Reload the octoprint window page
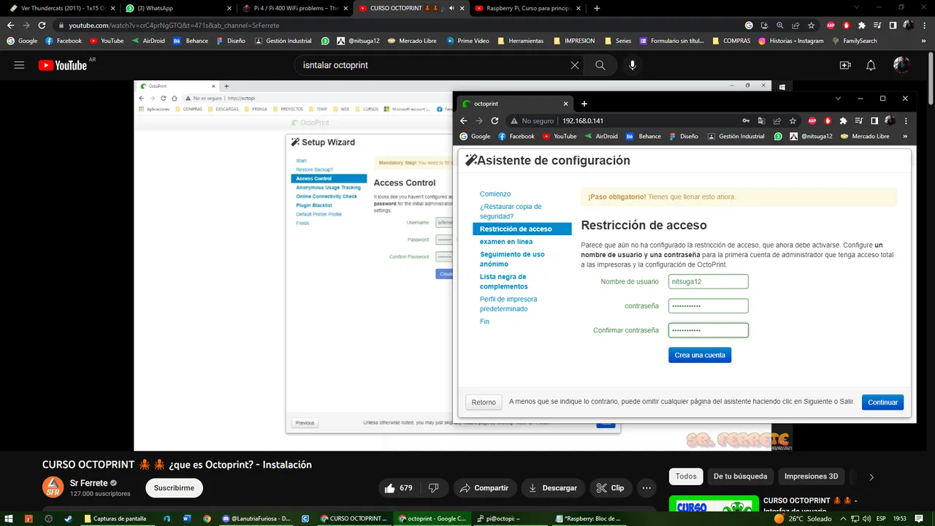 click(495, 121)
